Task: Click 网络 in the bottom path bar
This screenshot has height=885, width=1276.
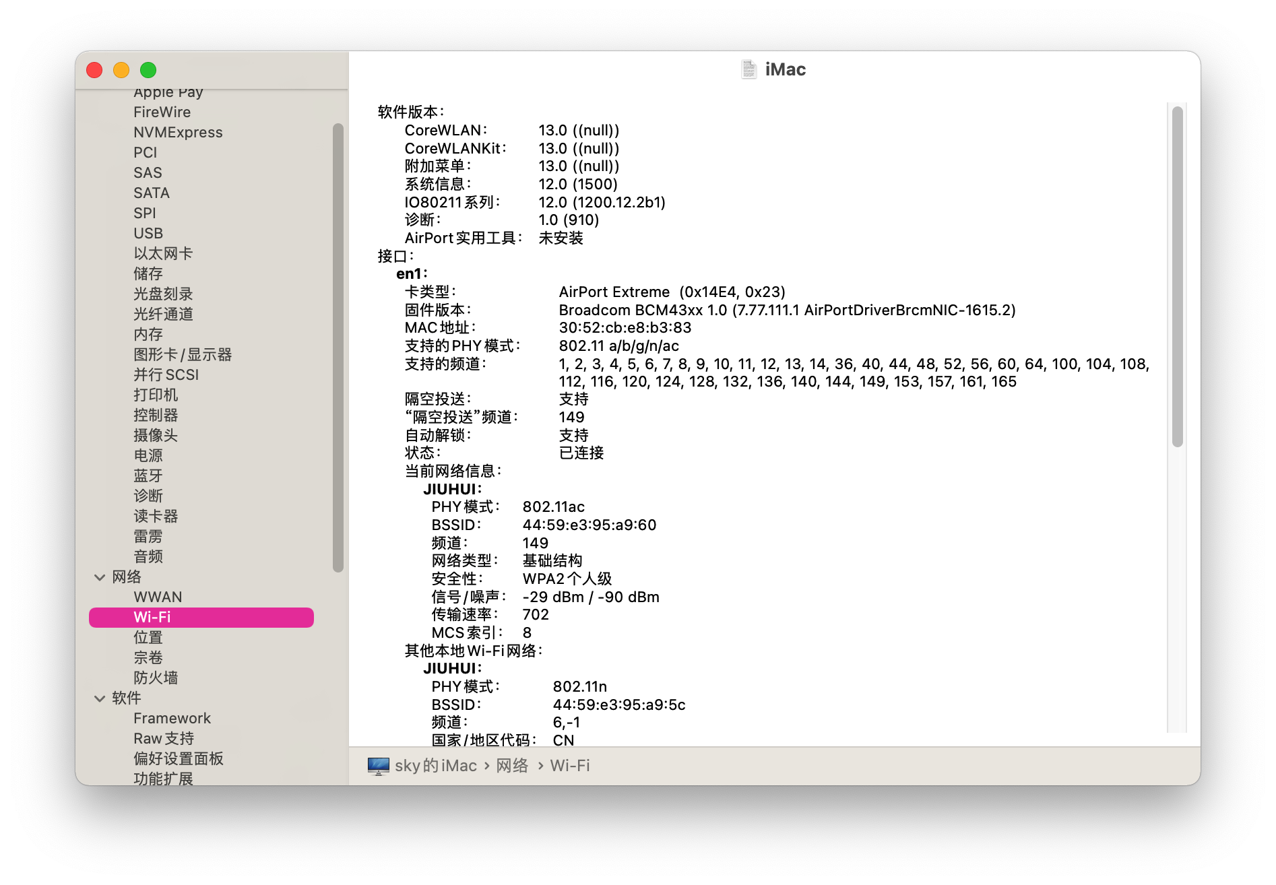Action: (x=512, y=766)
